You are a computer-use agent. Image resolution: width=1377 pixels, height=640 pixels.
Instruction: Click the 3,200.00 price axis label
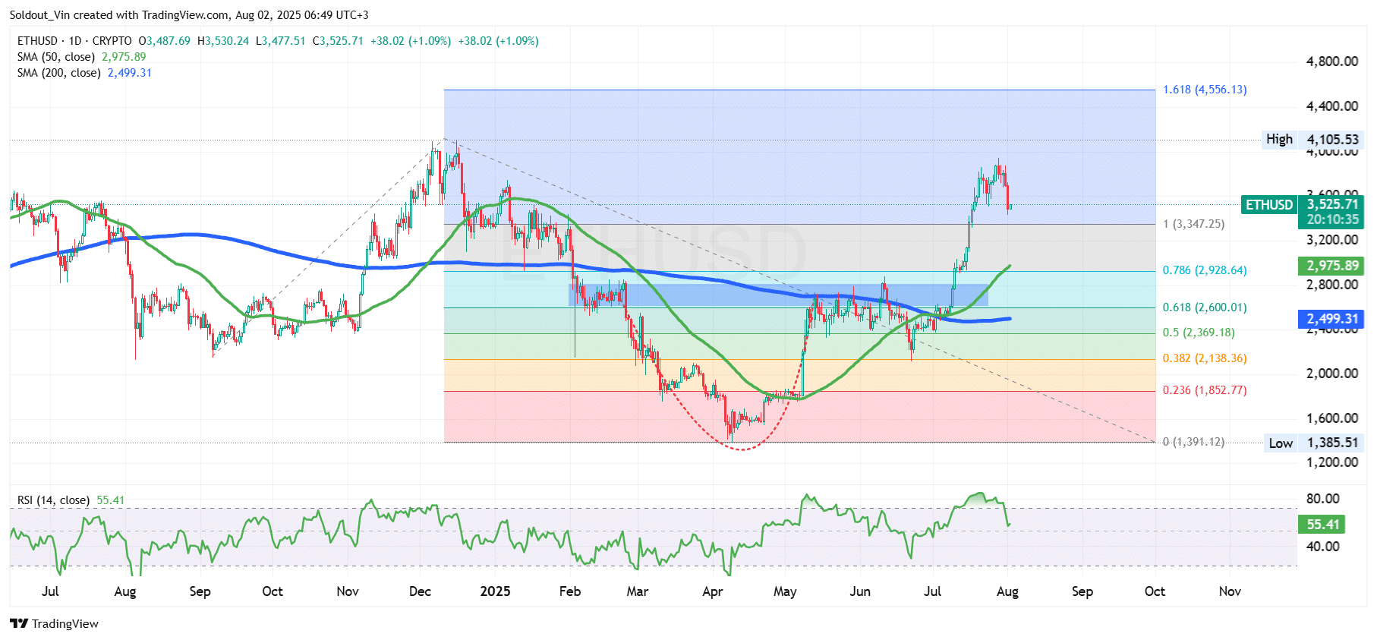click(1332, 240)
